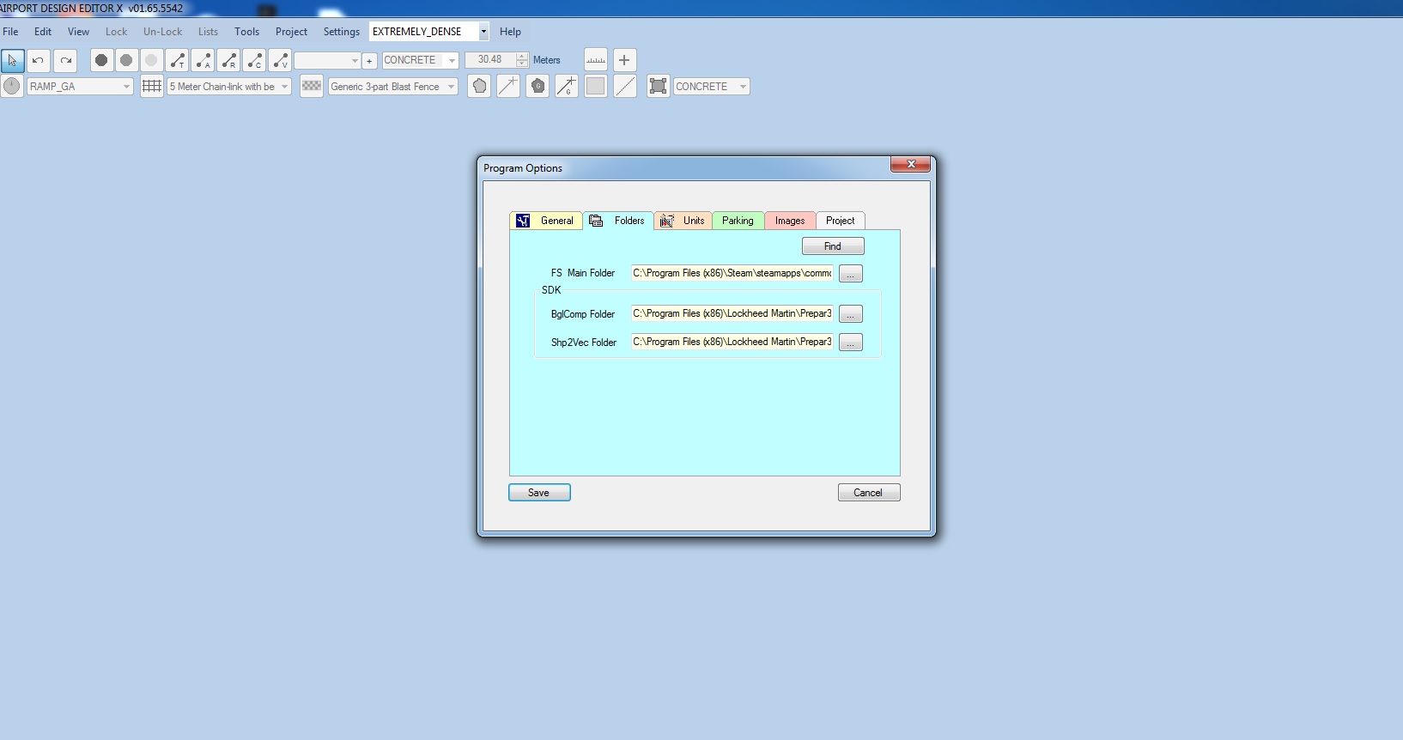Screen dimensions: 1403x740
Task: Select the light gray octagon node tool
Action: pyautogui.click(x=151, y=60)
